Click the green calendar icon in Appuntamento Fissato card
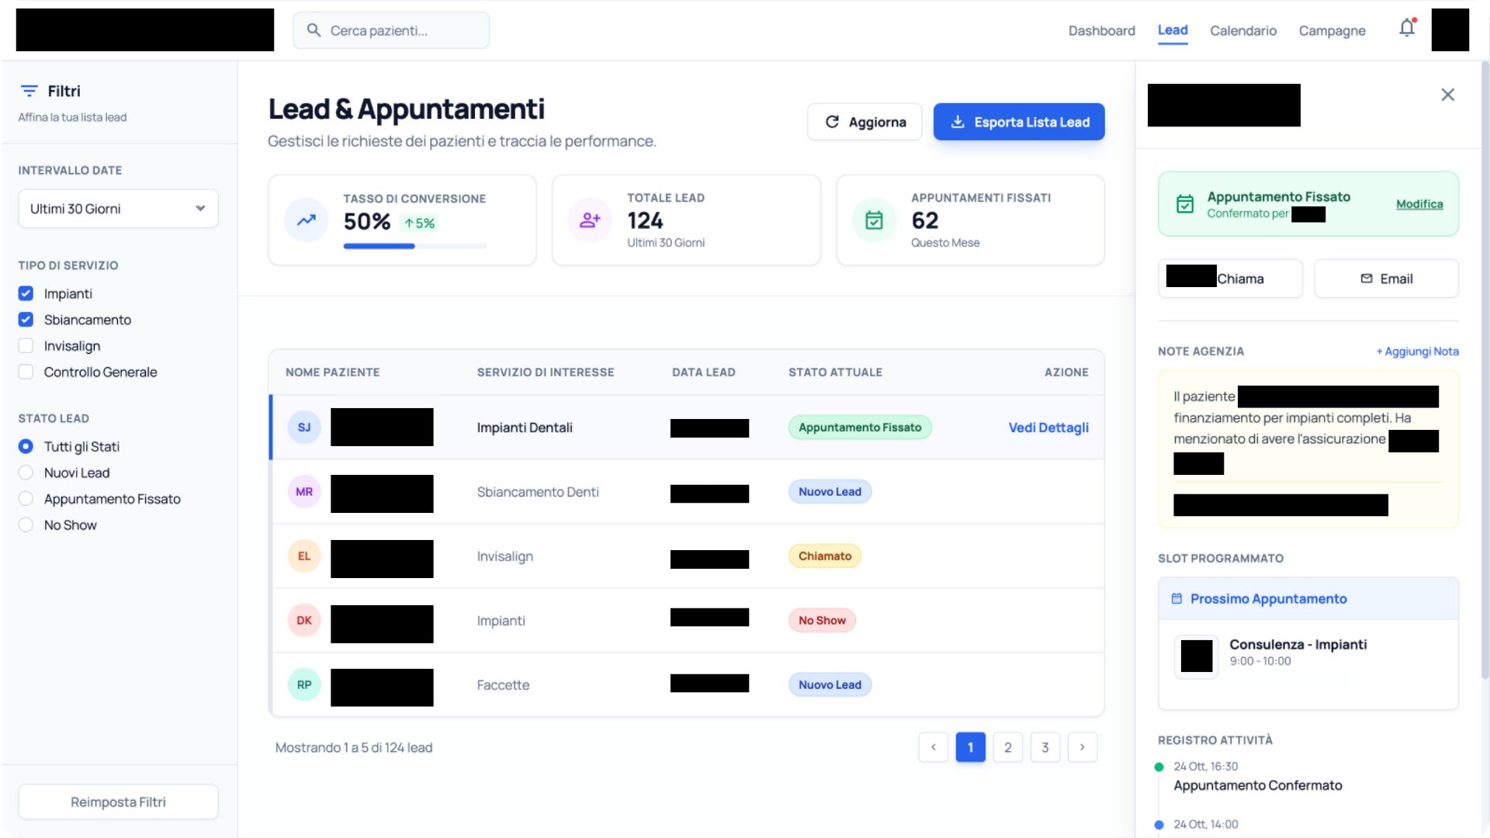This screenshot has width=1490, height=838. click(x=1185, y=204)
